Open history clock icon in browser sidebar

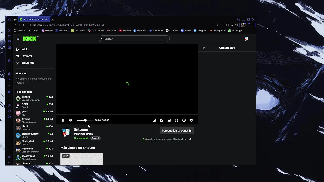point(9,105)
